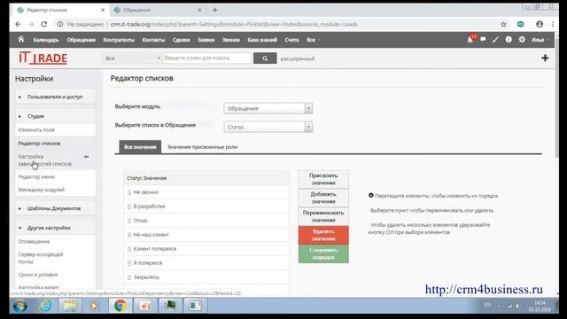This screenshot has height=319, width=567.
Task: Click the plus quick-create icon
Action: pyautogui.click(x=545, y=58)
